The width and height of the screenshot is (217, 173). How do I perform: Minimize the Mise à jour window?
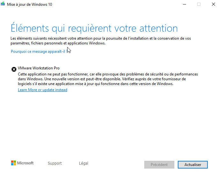coord(184,4)
